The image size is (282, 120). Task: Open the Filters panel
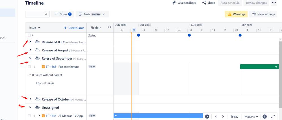pyautogui.click(x=62, y=14)
